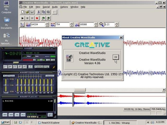Click the Open file toolbar icon in WaveStudio
The height and width of the screenshot is (125, 167).
click(x=27, y=12)
